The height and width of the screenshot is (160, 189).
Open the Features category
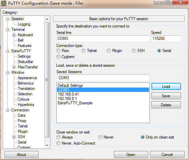[x=25, y=46]
